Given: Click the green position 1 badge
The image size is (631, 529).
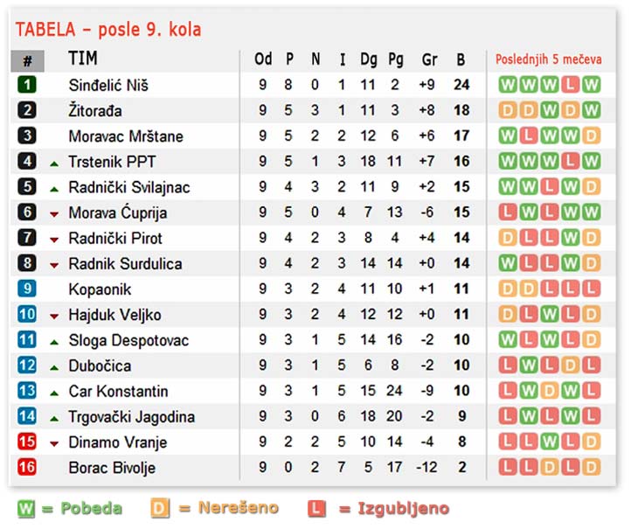Looking at the screenshot, I should click(27, 85).
